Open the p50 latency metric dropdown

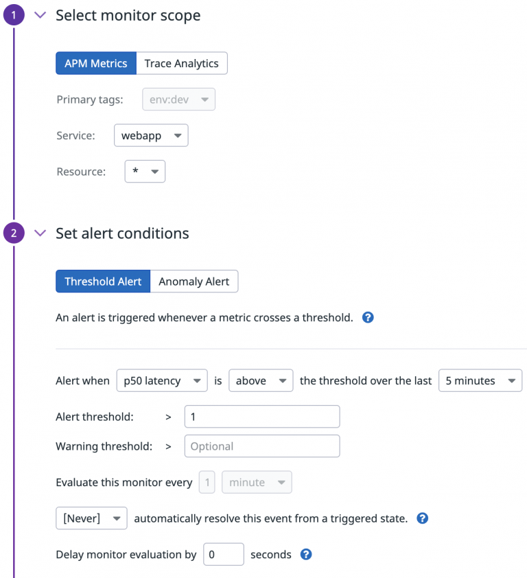point(162,380)
